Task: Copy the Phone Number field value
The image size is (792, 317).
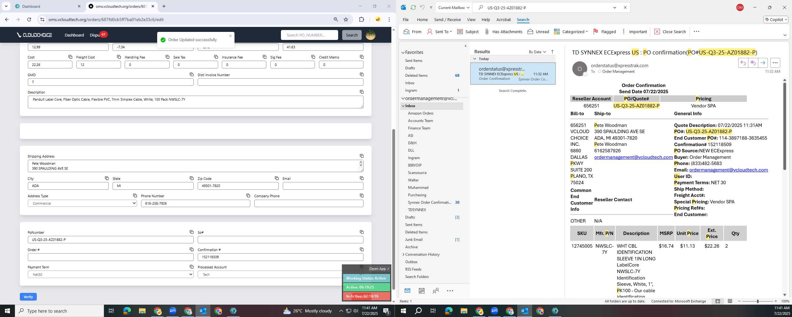Action: [248, 195]
